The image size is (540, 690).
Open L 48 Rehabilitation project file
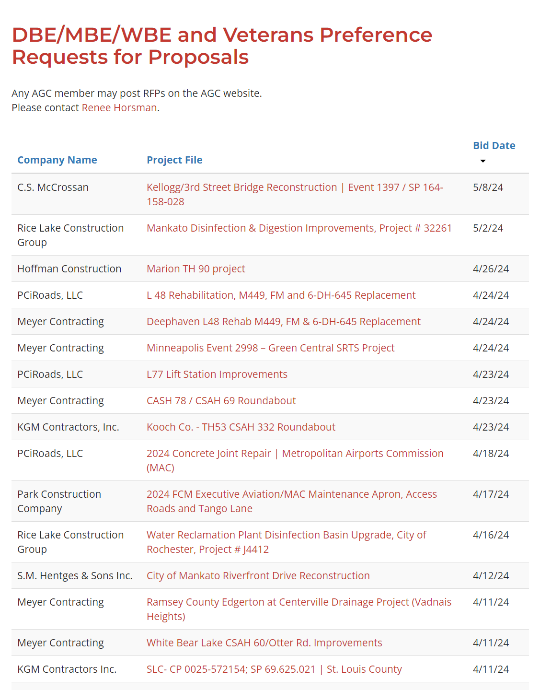(x=281, y=295)
